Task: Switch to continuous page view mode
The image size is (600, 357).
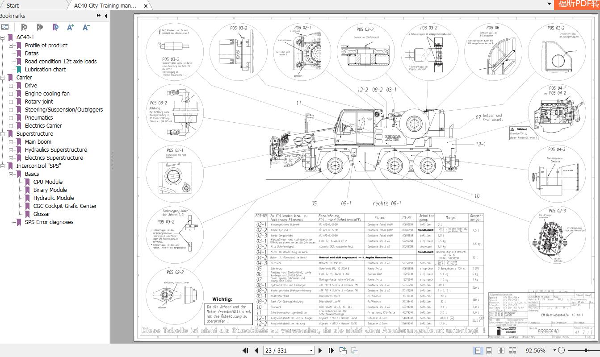Action: pyautogui.click(x=490, y=350)
